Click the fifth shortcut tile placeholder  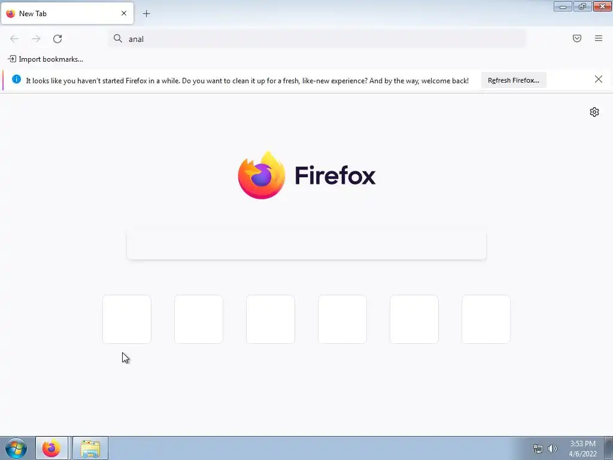(414, 319)
